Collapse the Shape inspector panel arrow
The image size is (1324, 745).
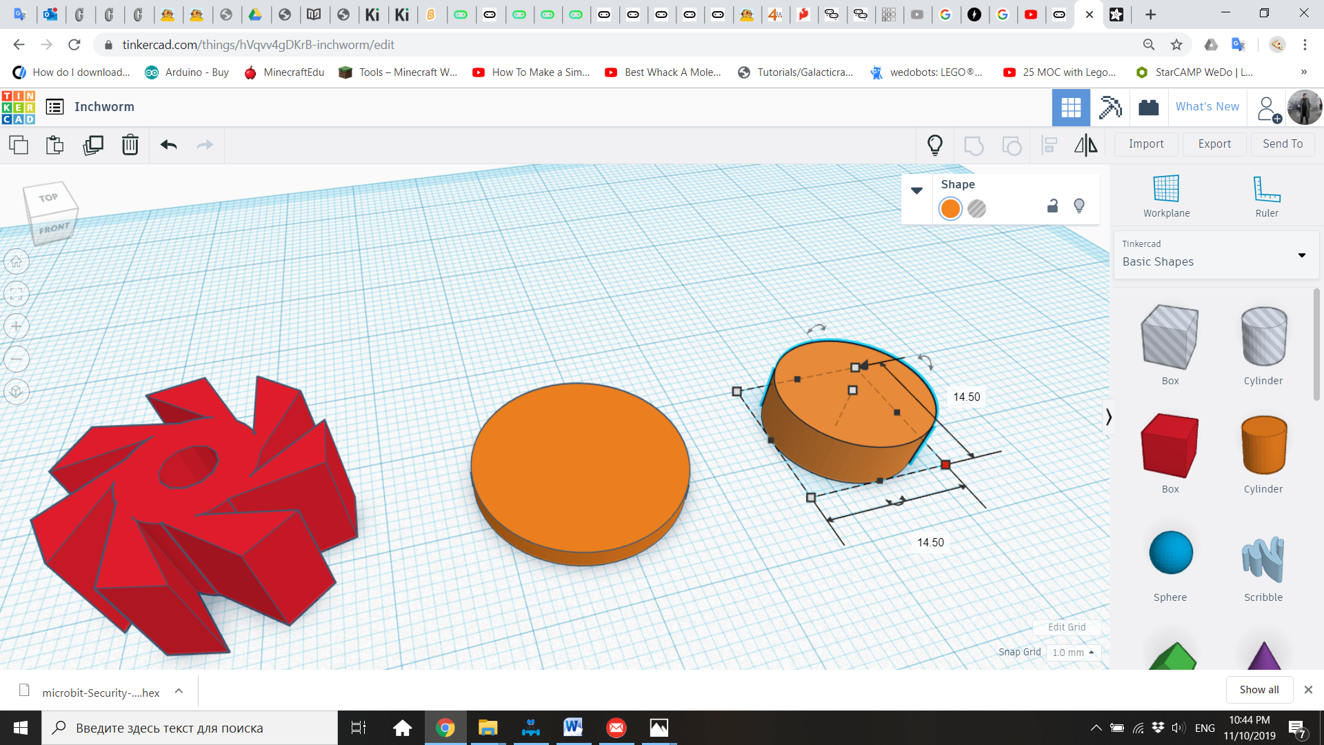tap(916, 190)
